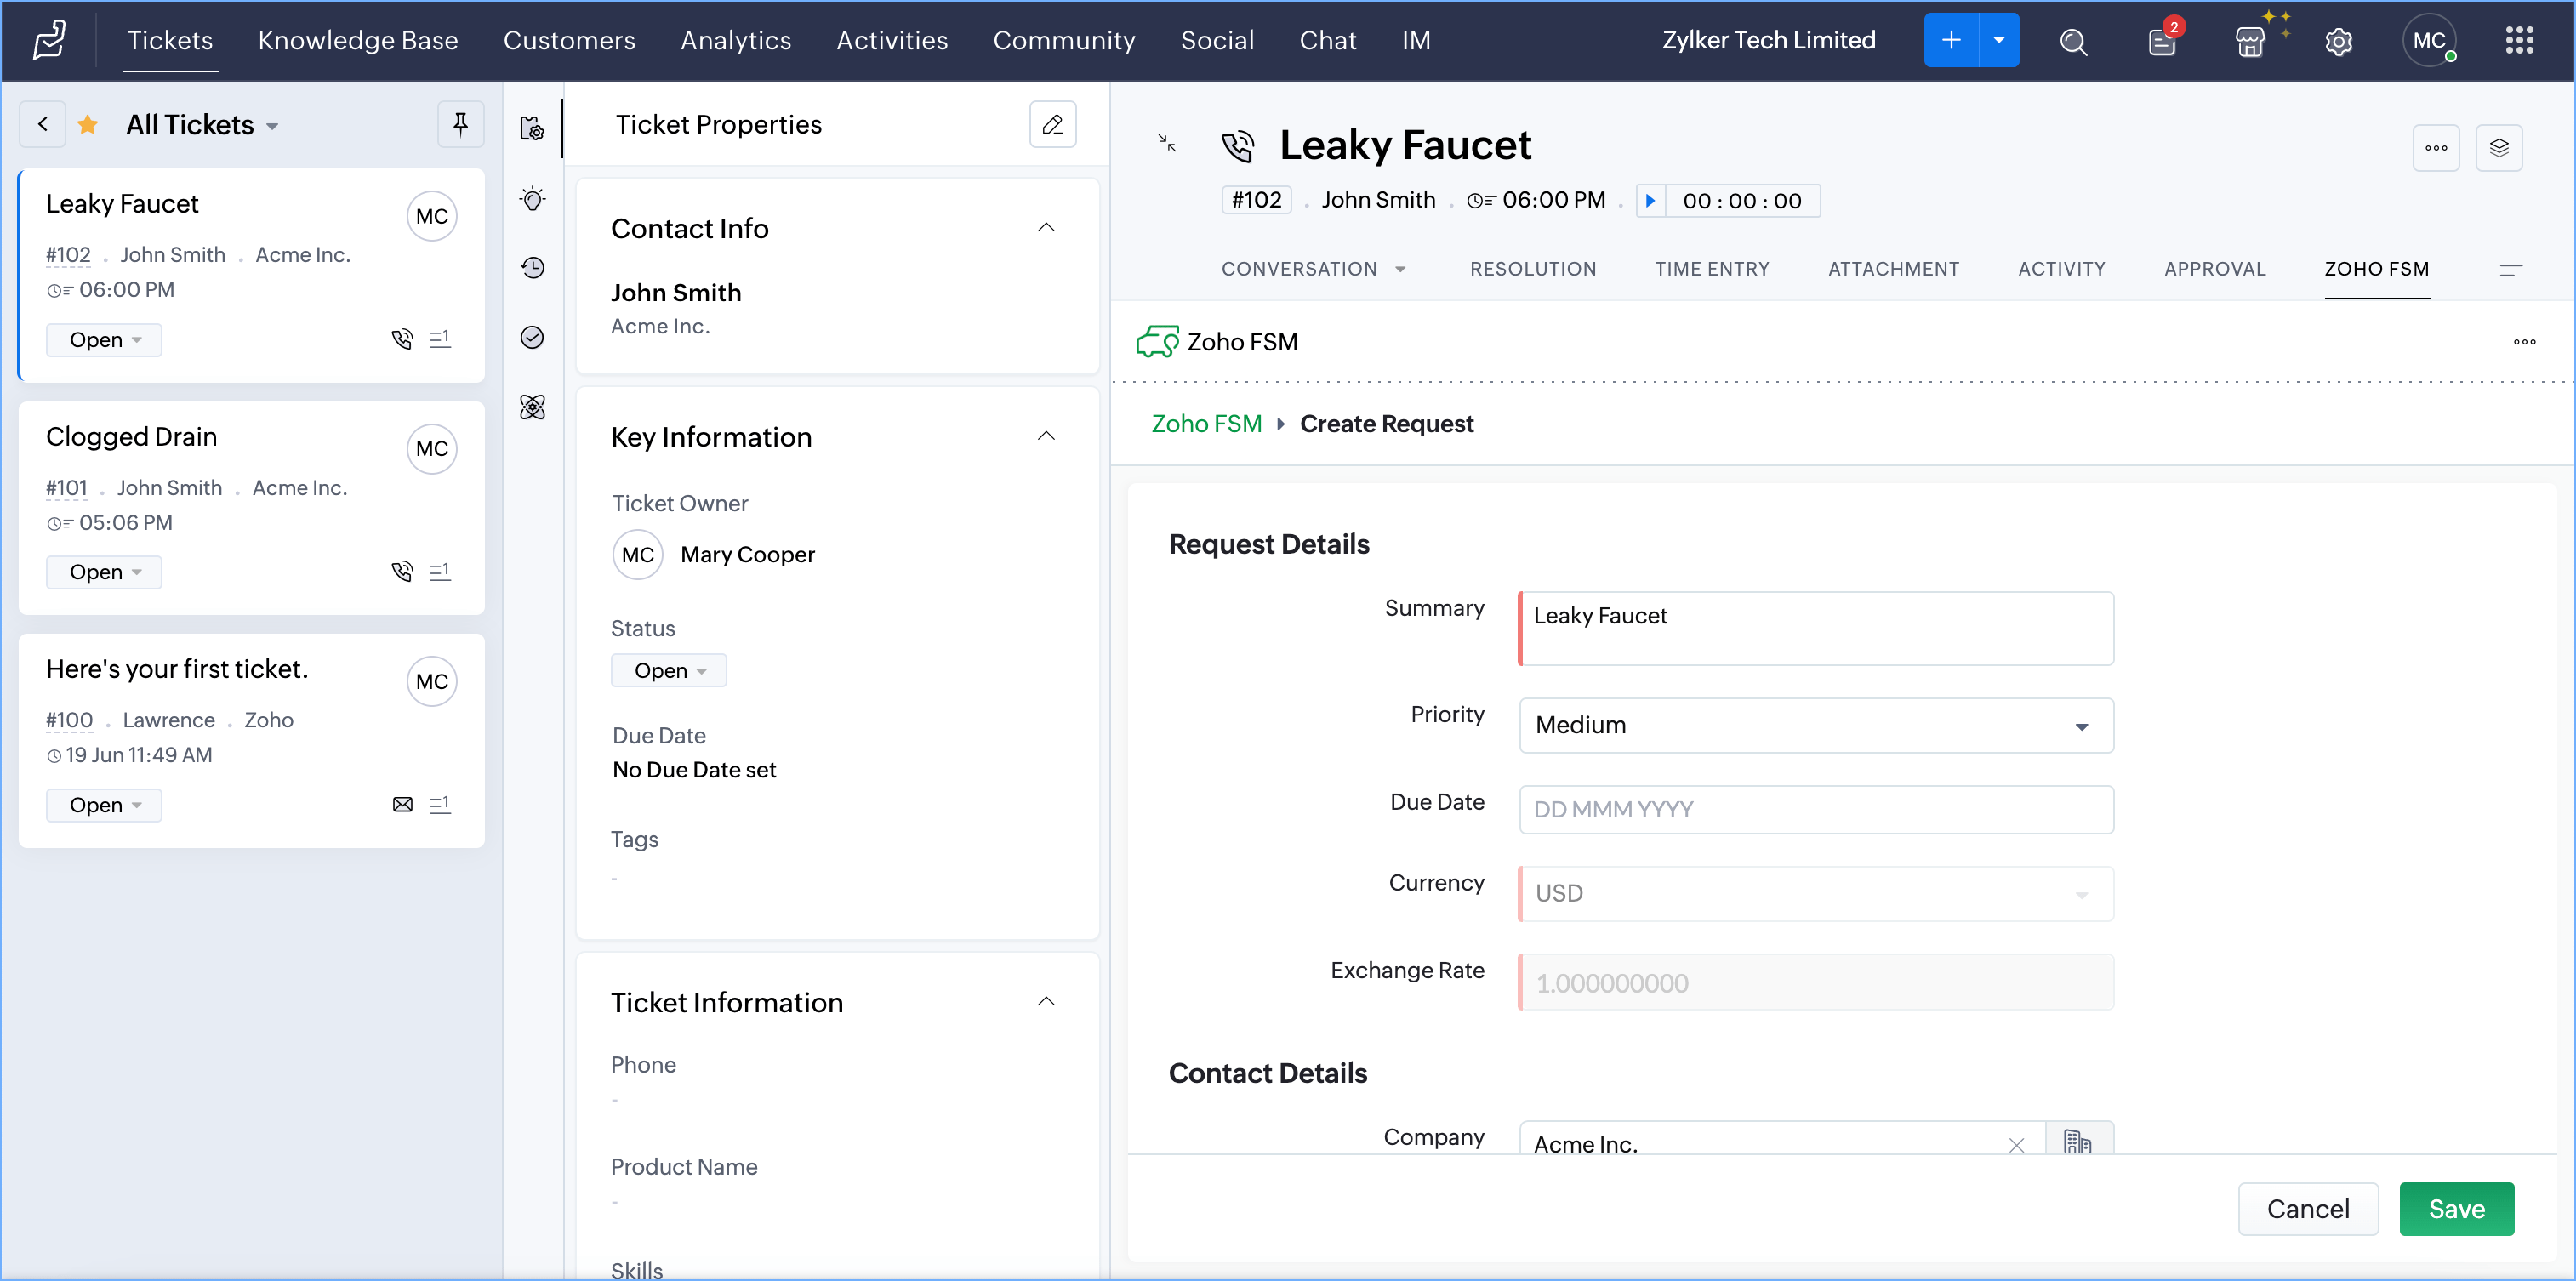The image size is (2576, 1281).
Task: Click the building lookup icon beside Company
Action: tap(2077, 1141)
